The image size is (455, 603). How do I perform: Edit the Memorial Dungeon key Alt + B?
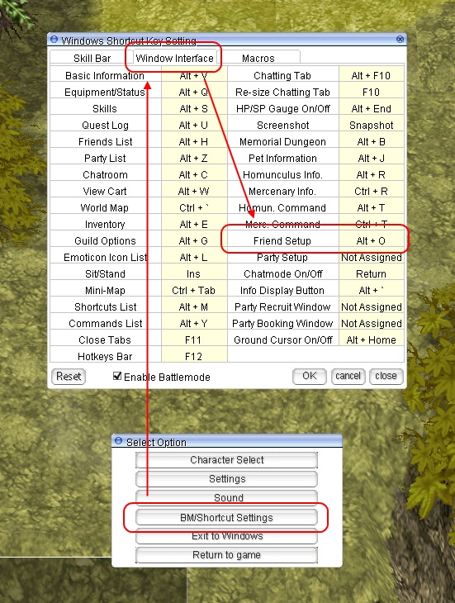pos(372,141)
